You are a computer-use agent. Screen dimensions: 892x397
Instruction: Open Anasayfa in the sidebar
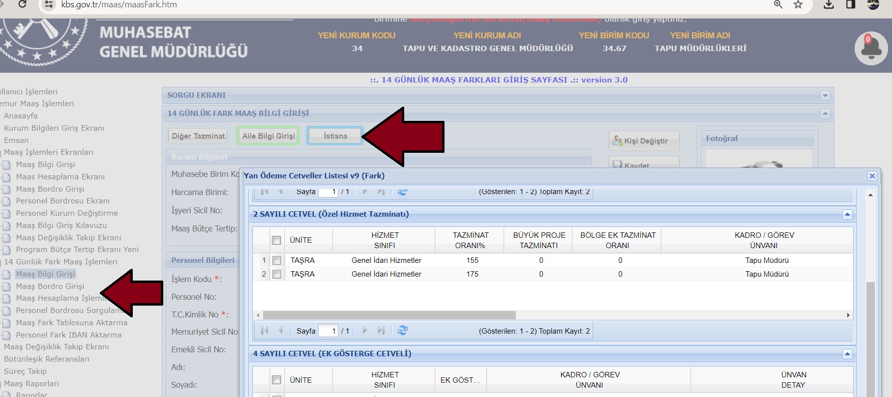pos(21,116)
